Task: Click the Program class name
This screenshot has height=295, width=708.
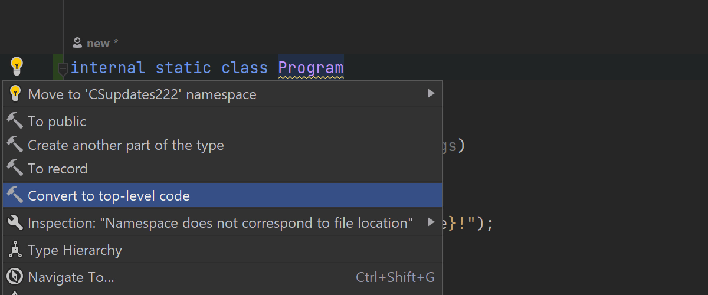Action: pyautogui.click(x=310, y=68)
